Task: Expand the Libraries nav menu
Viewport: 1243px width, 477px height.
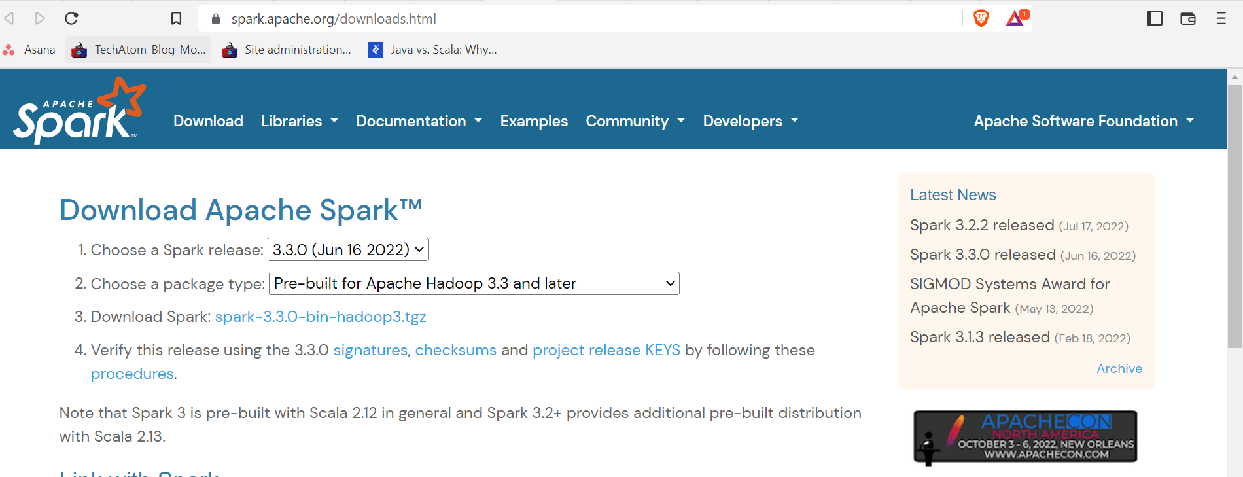Action: pyautogui.click(x=300, y=121)
